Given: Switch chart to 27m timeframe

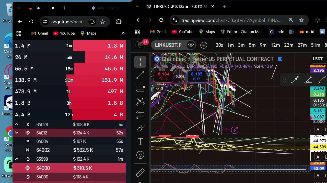Looking at the screenshot, I should [x=302, y=45].
